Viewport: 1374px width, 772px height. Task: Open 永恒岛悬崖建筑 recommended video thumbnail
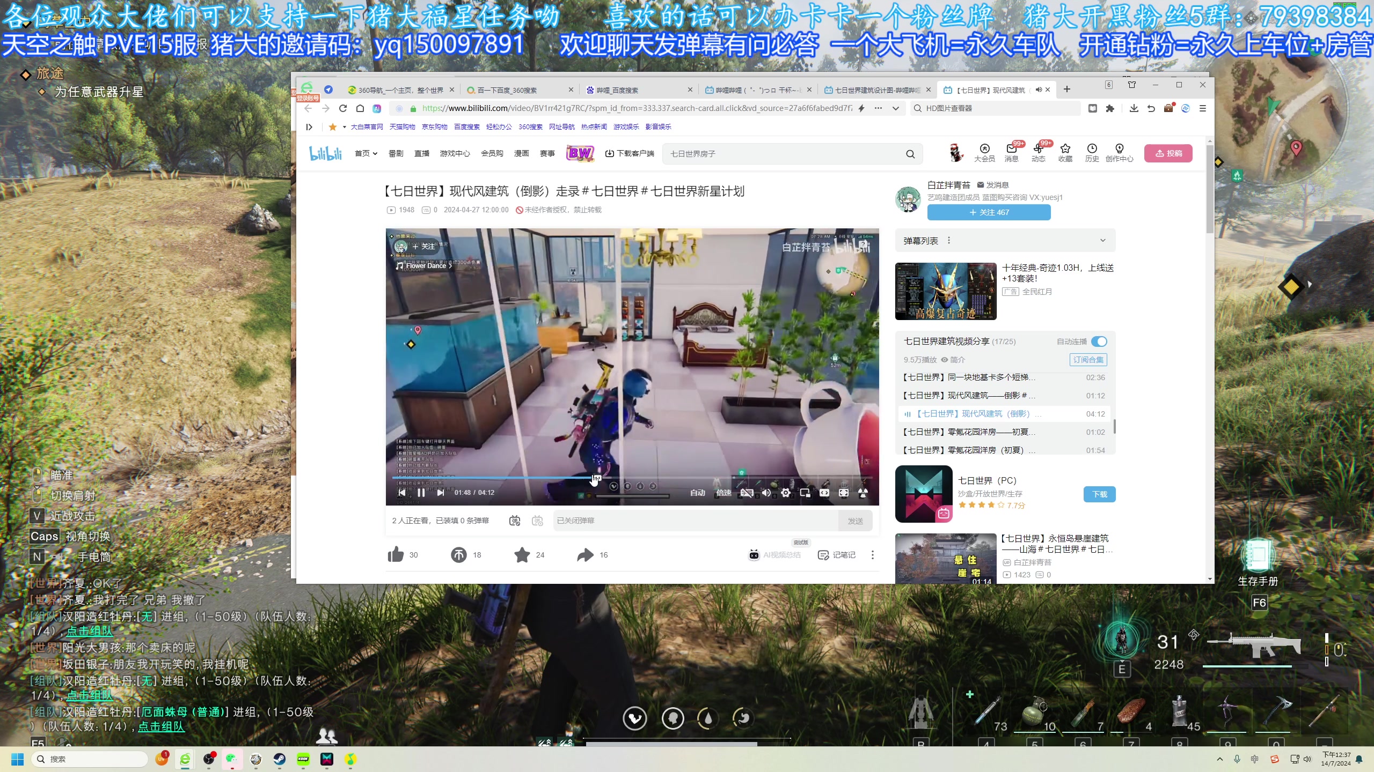[946, 558]
